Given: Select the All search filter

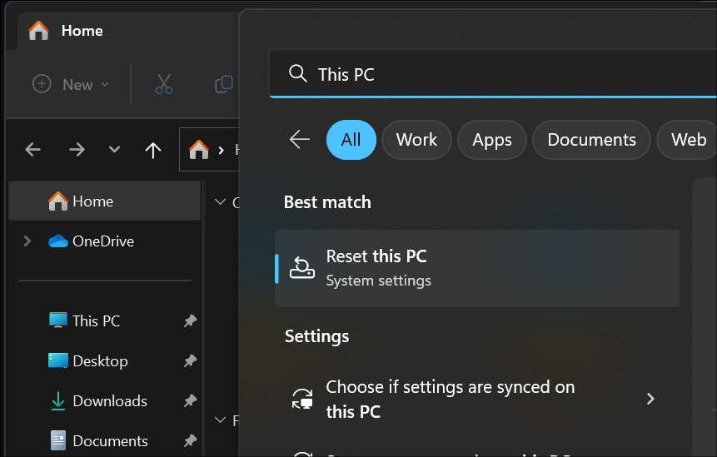Looking at the screenshot, I should tap(351, 140).
